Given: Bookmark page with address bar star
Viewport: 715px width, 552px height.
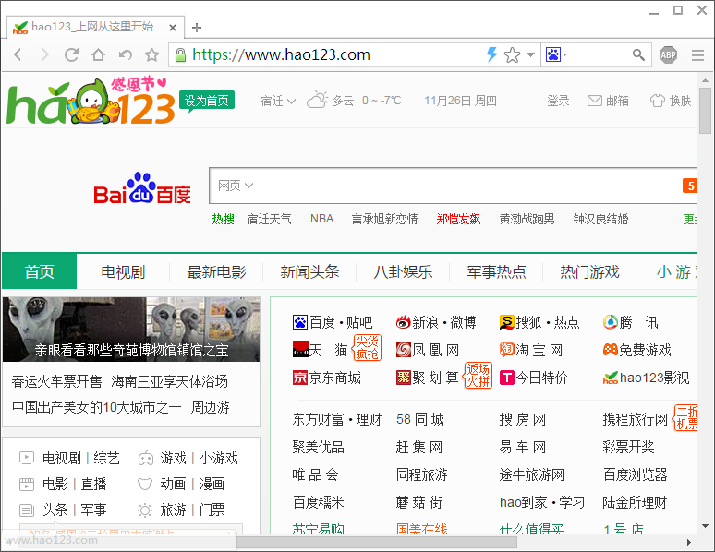Looking at the screenshot, I should pyautogui.click(x=512, y=55).
